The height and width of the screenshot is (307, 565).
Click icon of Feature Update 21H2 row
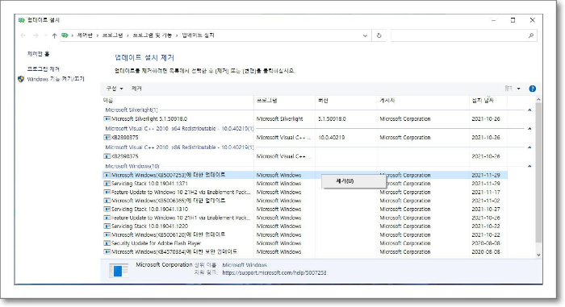107,193
